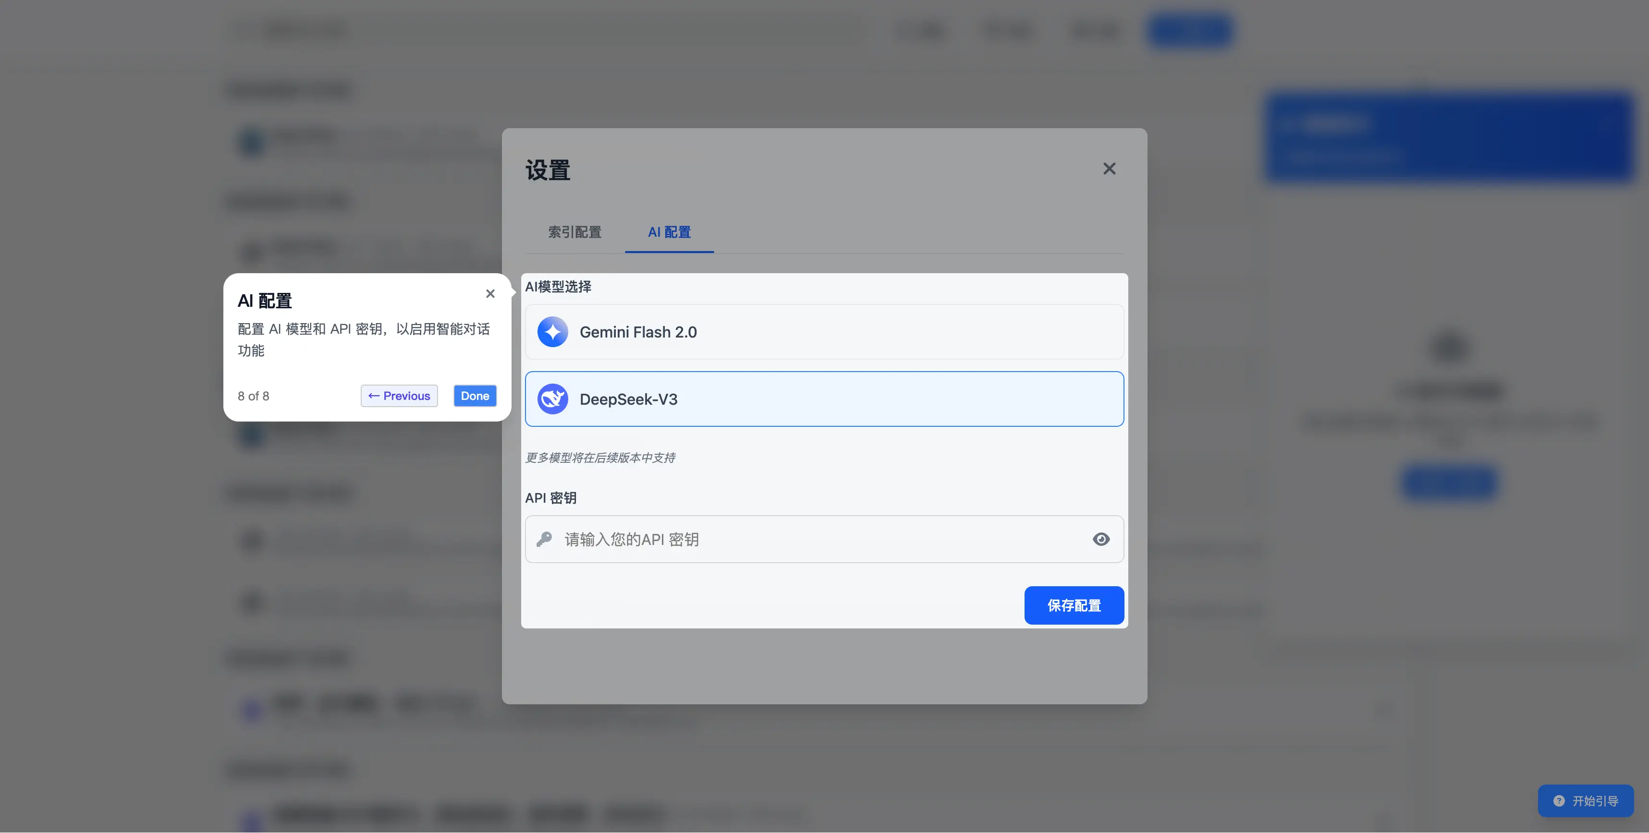Switch to the 索引配置 tab

coord(574,232)
